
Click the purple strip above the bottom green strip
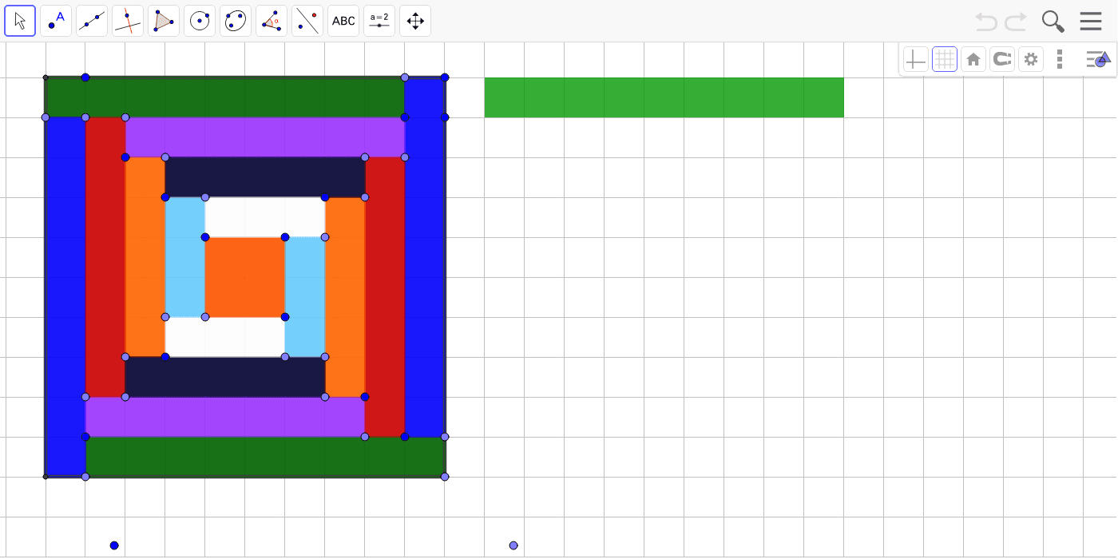point(225,417)
